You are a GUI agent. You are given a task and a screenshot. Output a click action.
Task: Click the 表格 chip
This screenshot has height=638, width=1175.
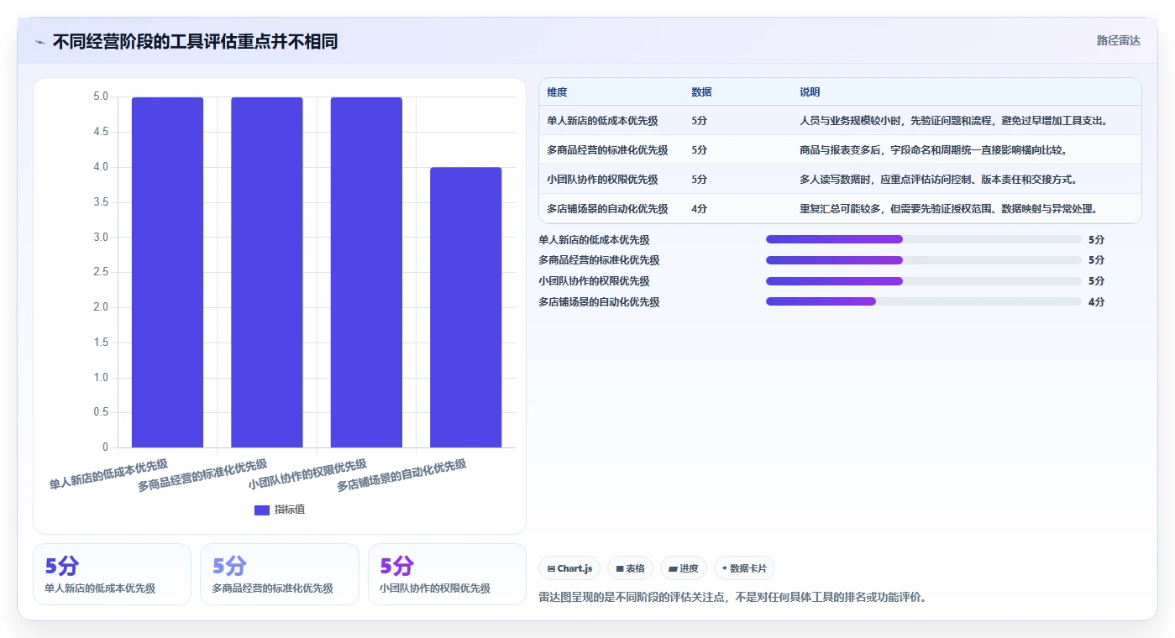click(x=630, y=568)
